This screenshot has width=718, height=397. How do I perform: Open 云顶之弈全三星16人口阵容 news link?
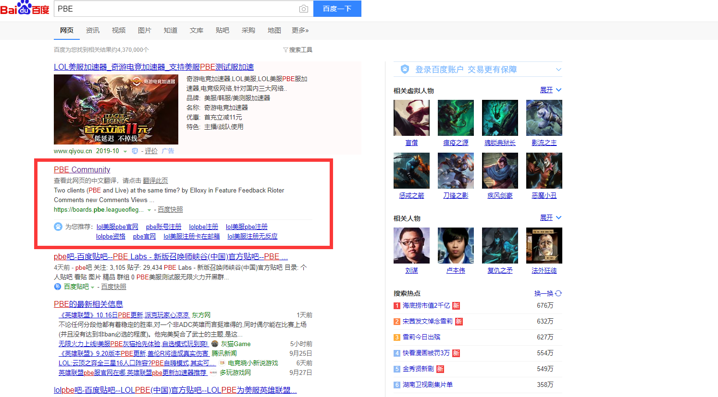137,363
